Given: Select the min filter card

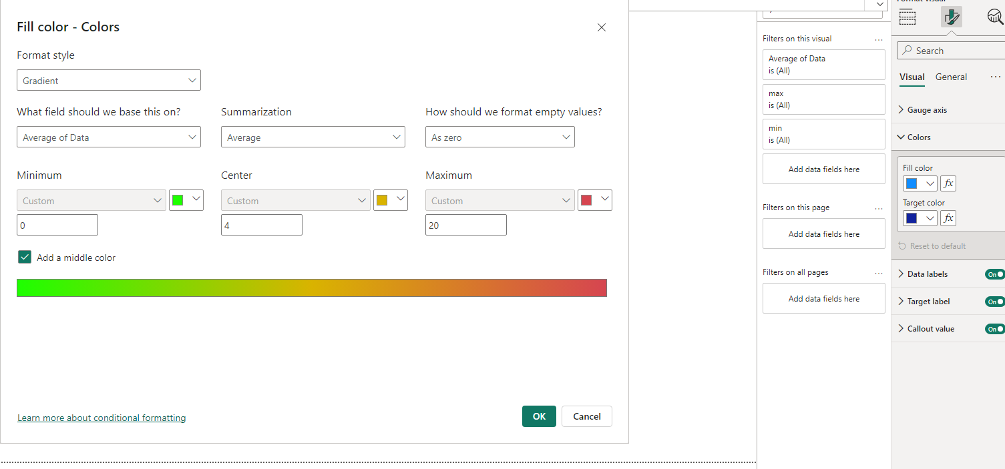Looking at the screenshot, I should coord(824,134).
